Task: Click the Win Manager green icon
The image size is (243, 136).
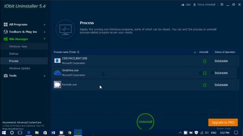Action: (6, 39)
